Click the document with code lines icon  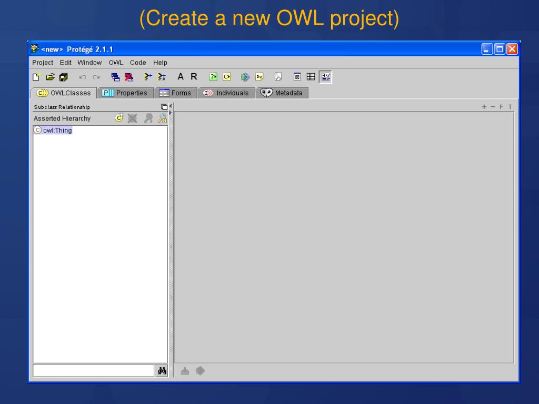(x=278, y=77)
